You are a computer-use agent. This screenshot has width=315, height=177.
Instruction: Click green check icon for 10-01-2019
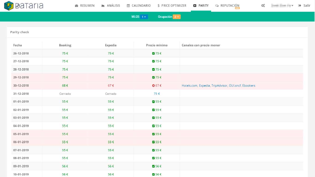coord(153,174)
